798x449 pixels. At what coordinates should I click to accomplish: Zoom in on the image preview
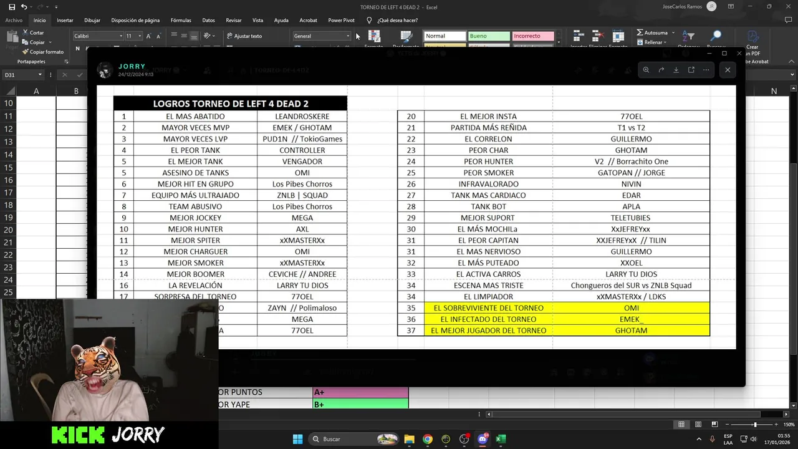pos(646,70)
